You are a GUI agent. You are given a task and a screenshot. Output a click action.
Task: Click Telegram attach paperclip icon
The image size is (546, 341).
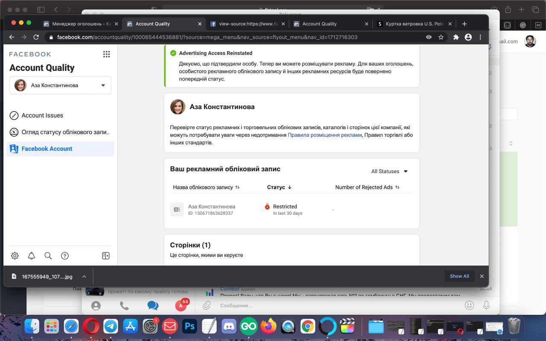(207, 305)
